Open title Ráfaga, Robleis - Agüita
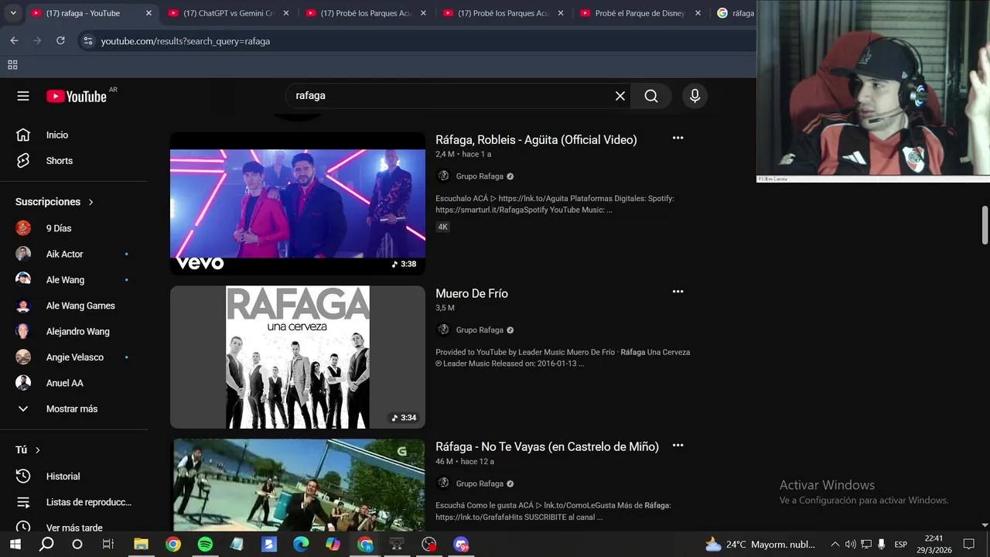The width and height of the screenshot is (990, 557). click(536, 140)
